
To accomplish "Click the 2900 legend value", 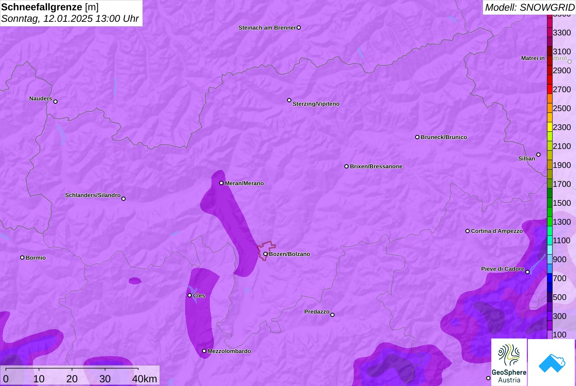I will pyautogui.click(x=562, y=70).
